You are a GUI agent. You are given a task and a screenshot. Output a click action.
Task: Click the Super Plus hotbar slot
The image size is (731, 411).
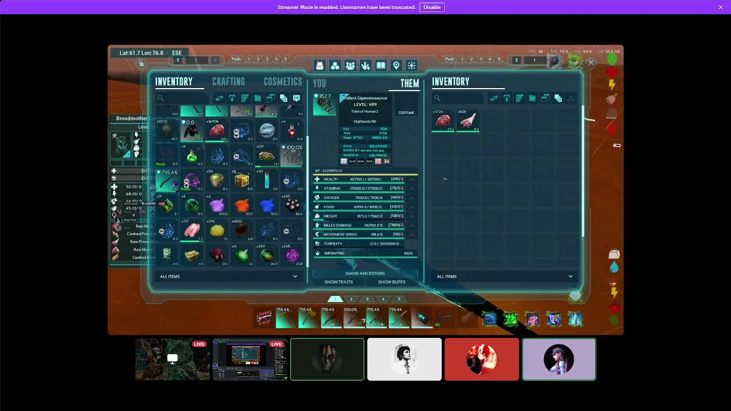264,318
